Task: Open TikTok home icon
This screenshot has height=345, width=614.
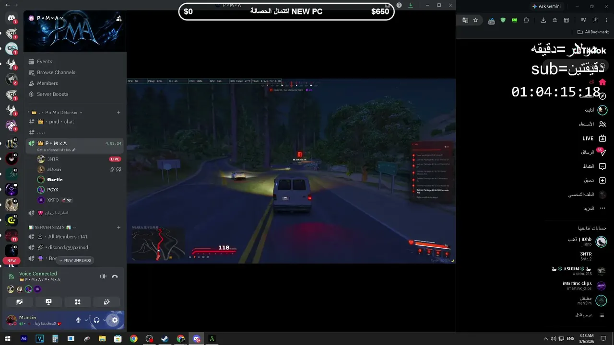Action: pos(602,82)
